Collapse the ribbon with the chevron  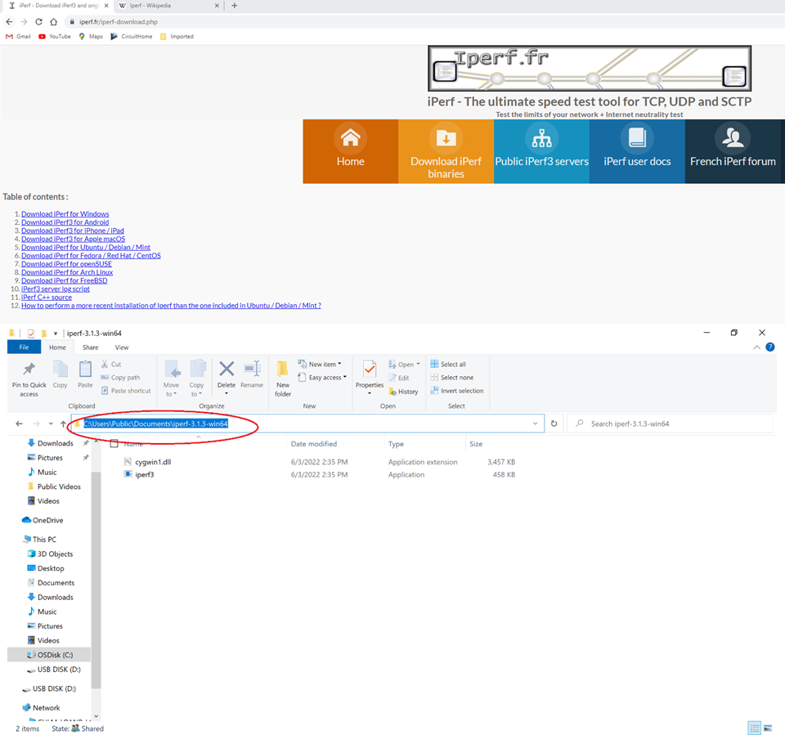pos(756,347)
